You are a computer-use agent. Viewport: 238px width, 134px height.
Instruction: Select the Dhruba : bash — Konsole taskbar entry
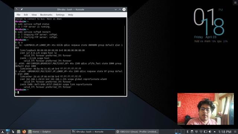pos(93,132)
